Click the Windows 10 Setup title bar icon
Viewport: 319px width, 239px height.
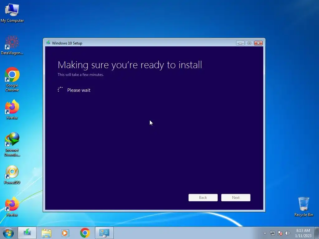[48, 43]
